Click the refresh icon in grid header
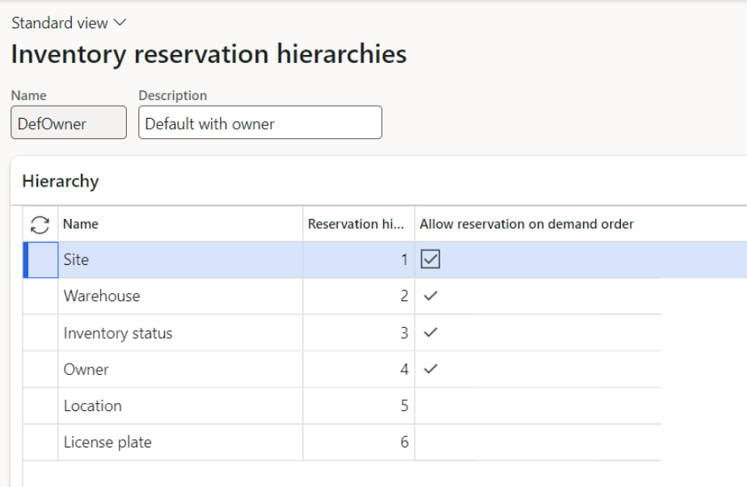The image size is (747, 487). tap(40, 225)
